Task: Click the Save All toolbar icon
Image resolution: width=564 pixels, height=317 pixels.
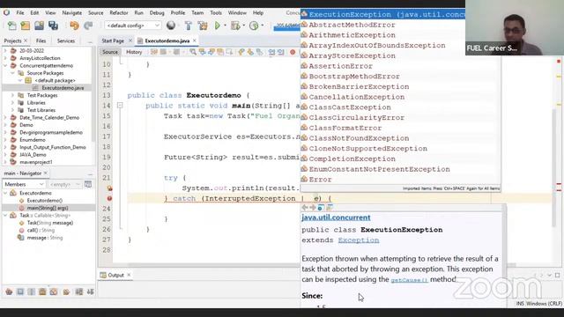Action: point(53,26)
